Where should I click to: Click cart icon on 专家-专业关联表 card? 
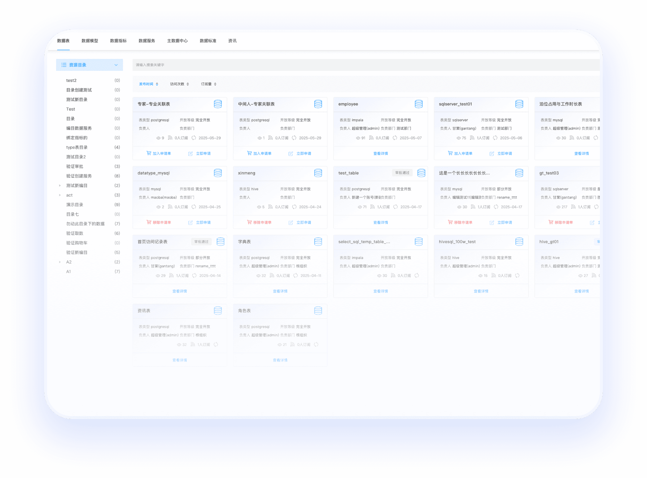149,153
